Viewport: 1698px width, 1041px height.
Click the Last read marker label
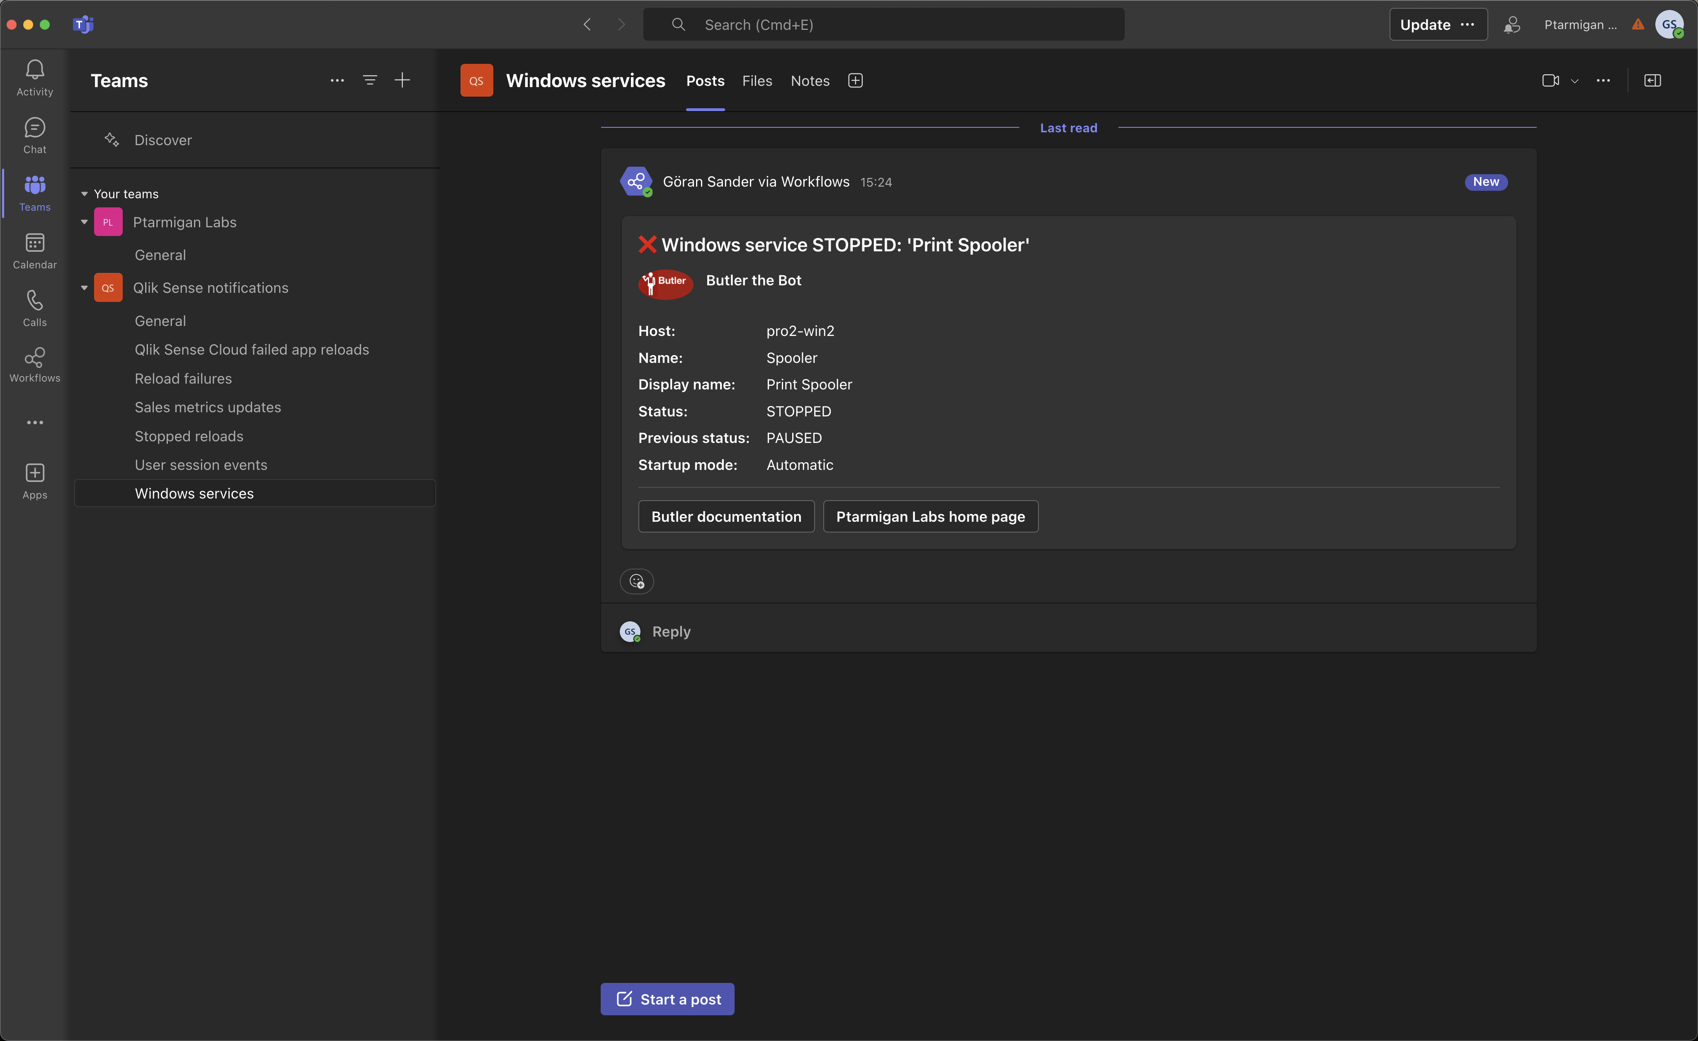(x=1068, y=128)
